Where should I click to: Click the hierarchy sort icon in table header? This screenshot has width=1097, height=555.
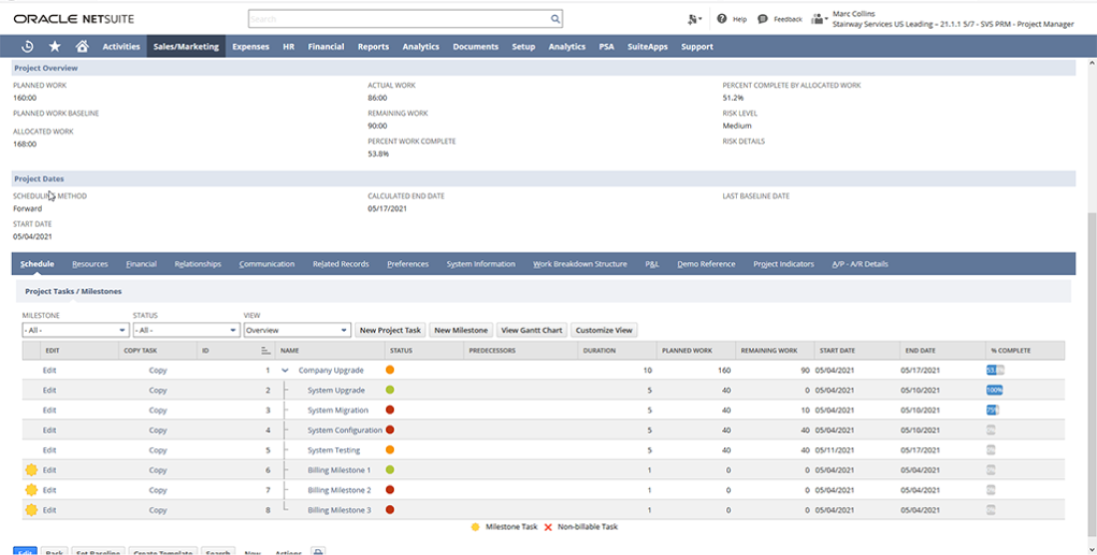click(x=265, y=351)
